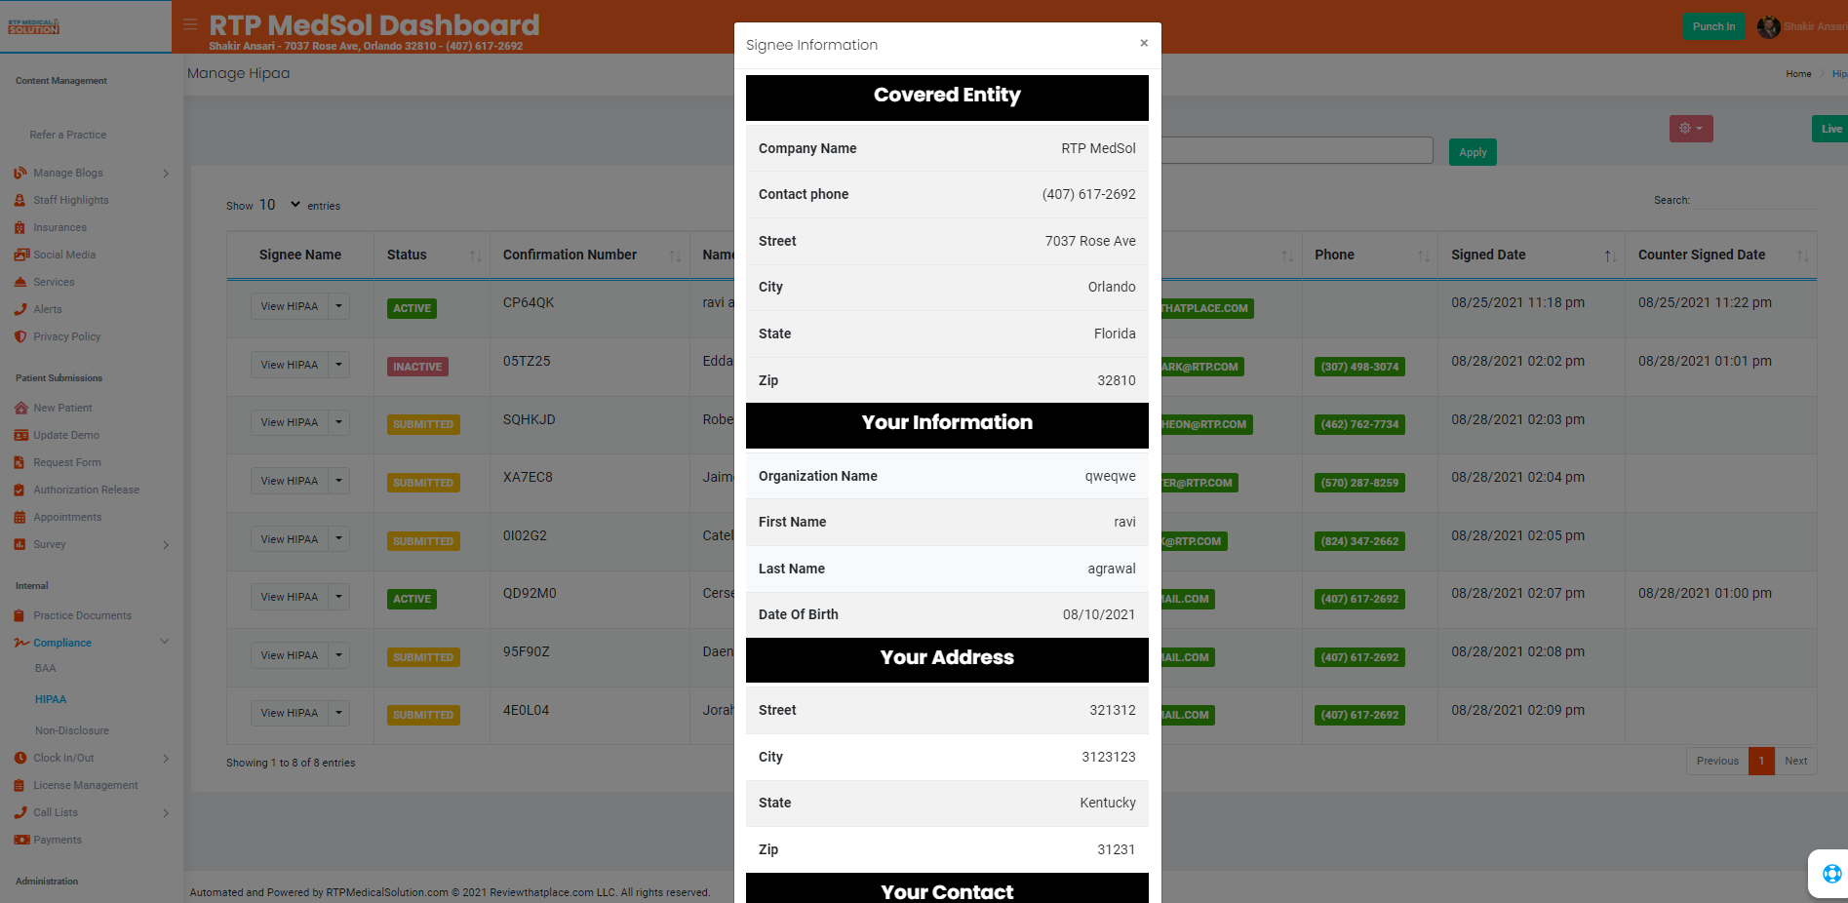Open the red gear settings dropdown
This screenshot has width=1848, height=903.
1691,129
